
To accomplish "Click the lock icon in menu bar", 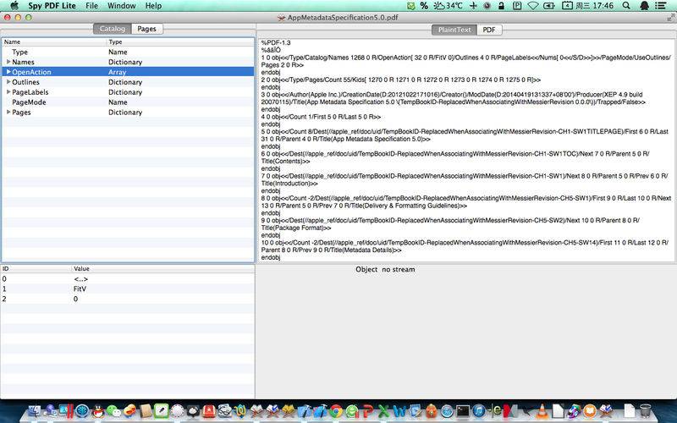I will pyautogui.click(x=501, y=6).
